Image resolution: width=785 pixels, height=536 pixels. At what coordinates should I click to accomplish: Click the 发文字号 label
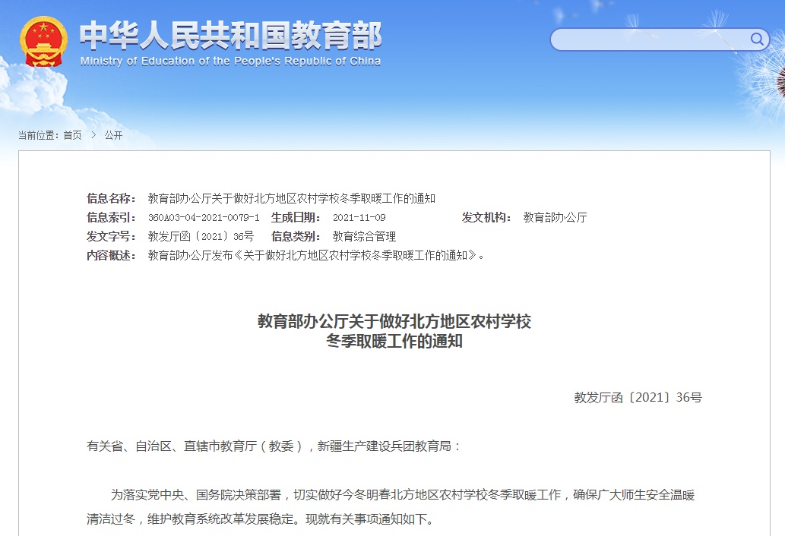click(x=111, y=237)
